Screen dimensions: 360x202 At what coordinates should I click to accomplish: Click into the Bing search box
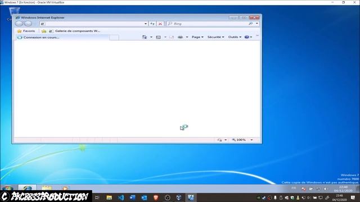pos(208,24)
